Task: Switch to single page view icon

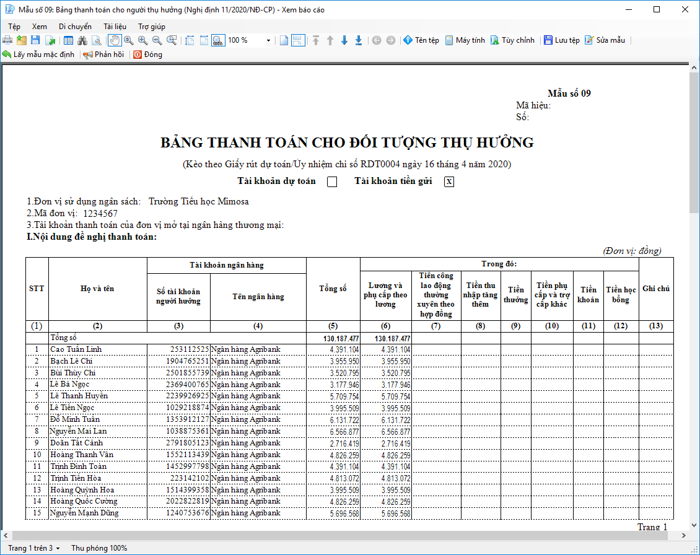Action: tap(284, 40)
